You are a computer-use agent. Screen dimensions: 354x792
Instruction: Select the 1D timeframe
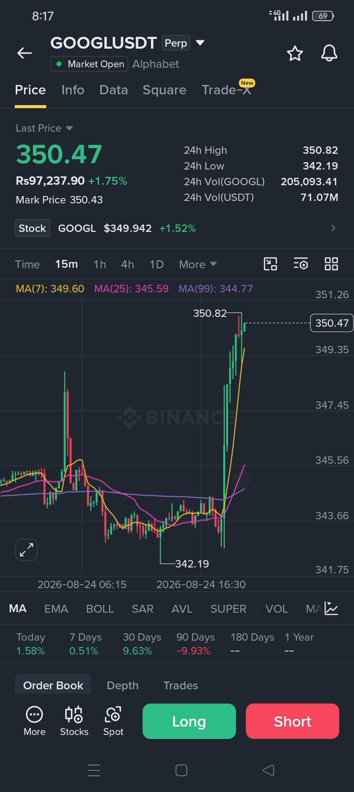click(x=156, y=264)
